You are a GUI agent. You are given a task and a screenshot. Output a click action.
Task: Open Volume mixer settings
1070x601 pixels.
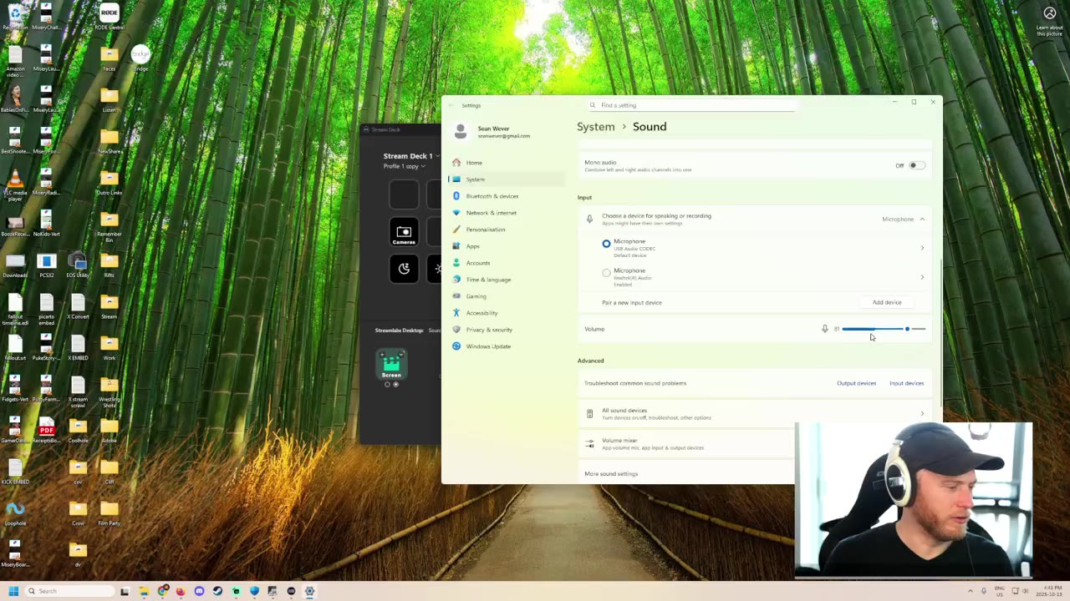point(688,443)
